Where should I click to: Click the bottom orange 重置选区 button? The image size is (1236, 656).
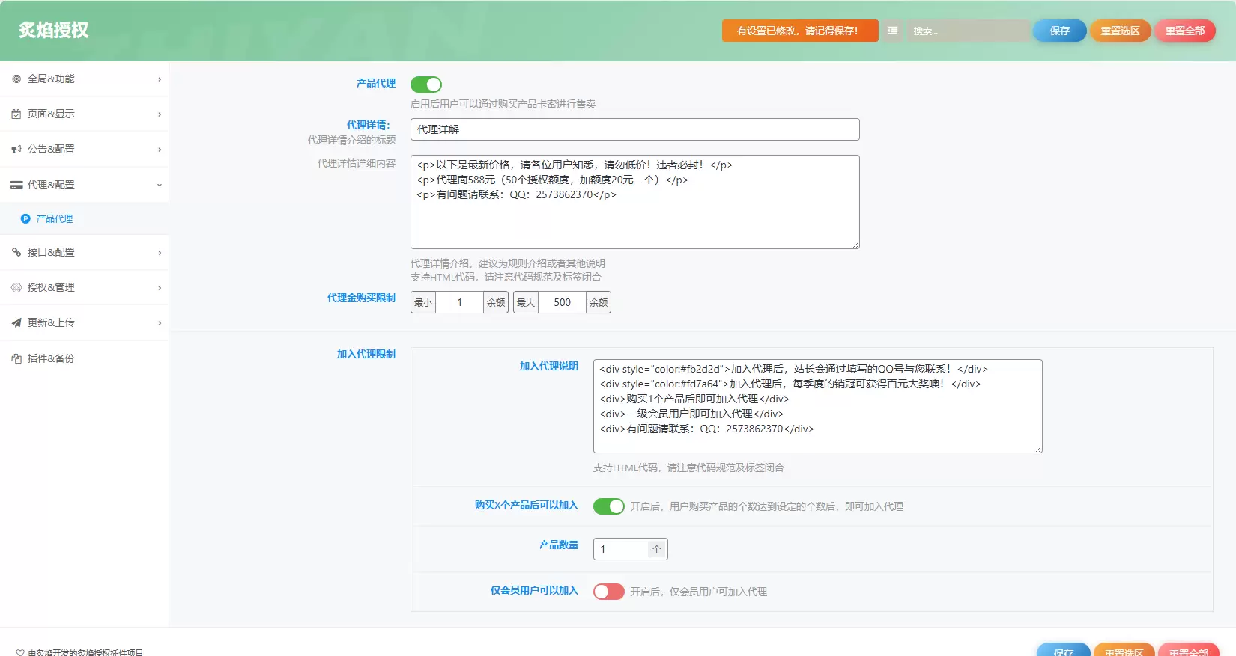pyautogui.click(x=1124, y=649)
